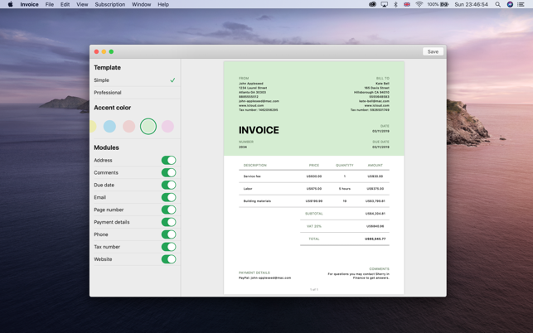Click the PRICE column header

314,165
